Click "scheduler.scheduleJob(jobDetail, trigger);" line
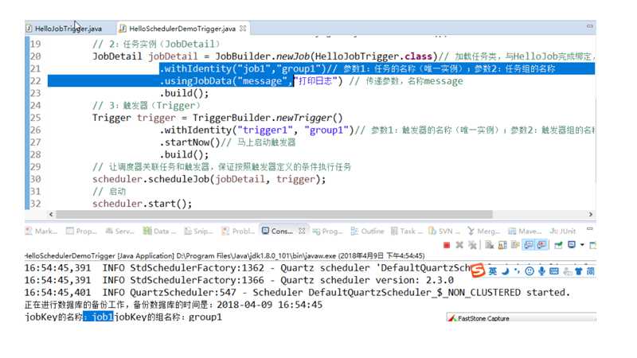The image size is (637, 358). point(209,179)
